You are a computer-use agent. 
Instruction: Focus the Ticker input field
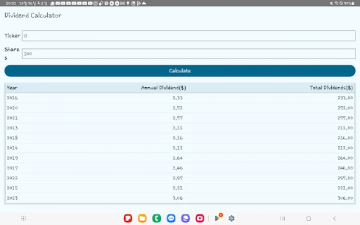pyautogui.click(x=188, y=36)
